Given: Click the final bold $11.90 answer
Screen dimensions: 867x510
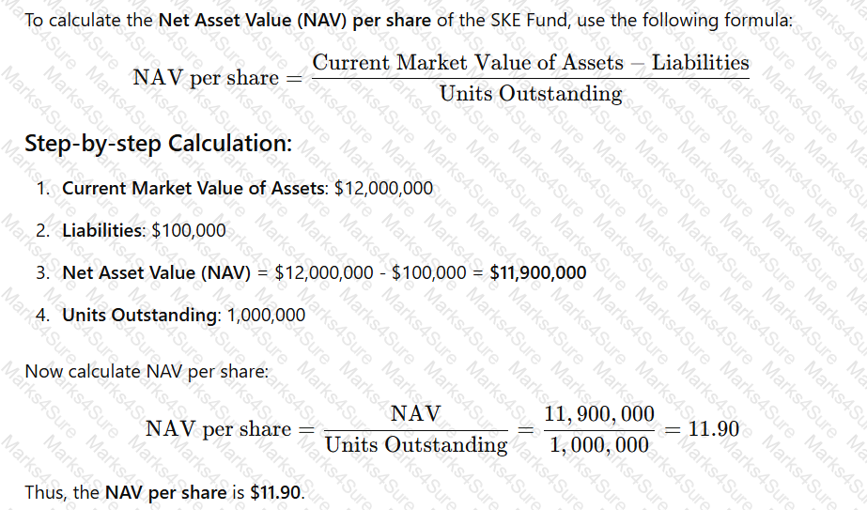Looking at the screenshot, I should tap(275, 492).
